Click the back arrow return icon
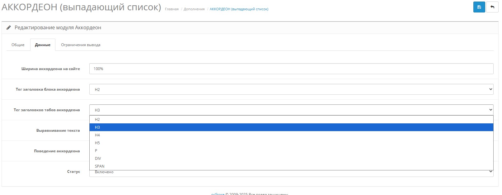This screenshot has width=502, height=195. 492,7
